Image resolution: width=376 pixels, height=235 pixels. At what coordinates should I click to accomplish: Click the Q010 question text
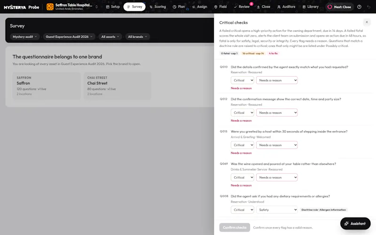[x=290, y=67]
